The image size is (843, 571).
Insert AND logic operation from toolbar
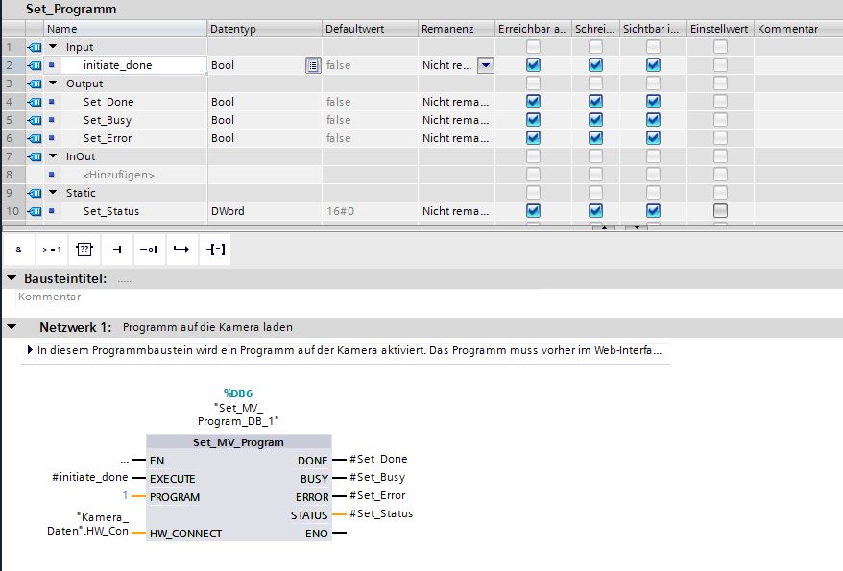point(18,250)
